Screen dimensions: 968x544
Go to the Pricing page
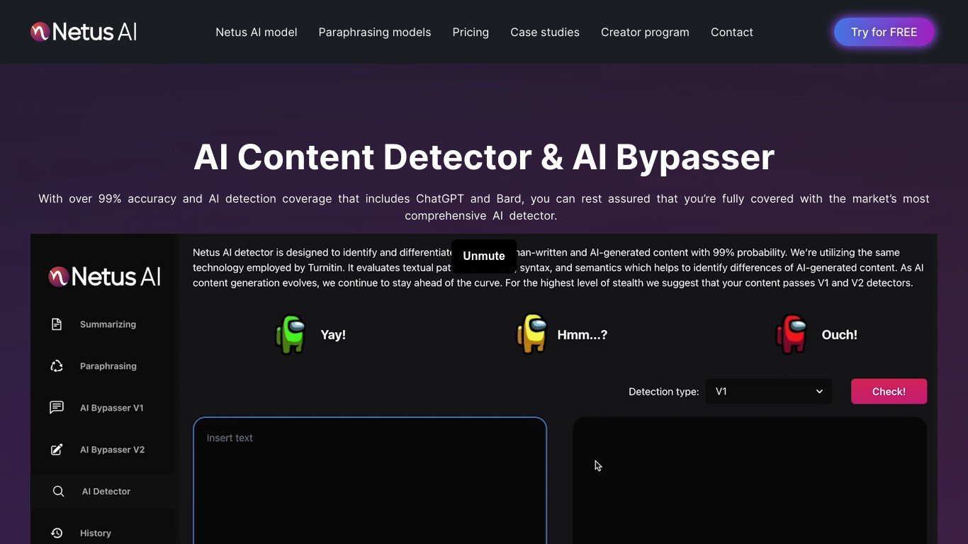pyautogui.click(x=471, y=33)
